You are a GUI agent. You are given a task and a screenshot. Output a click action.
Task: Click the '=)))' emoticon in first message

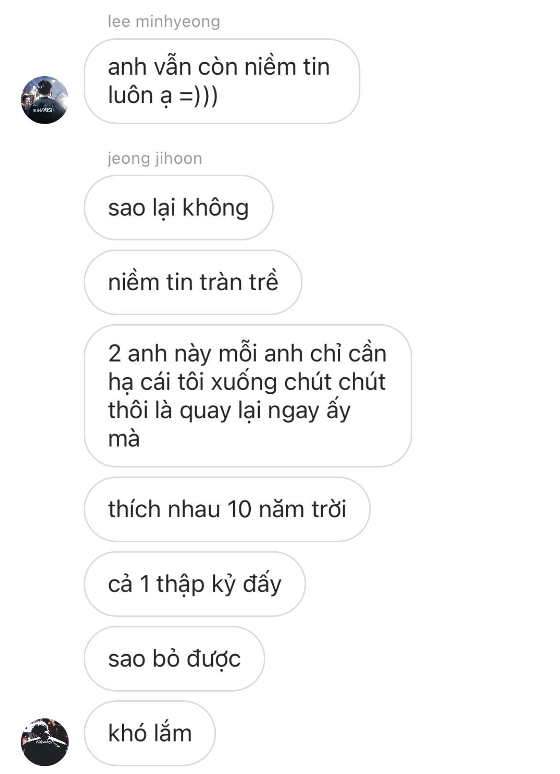(198, 95)
